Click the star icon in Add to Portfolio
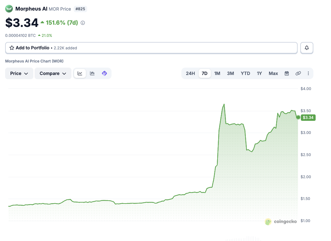The height and width of the screenshot is (241, 331). (x=12, y=48)
